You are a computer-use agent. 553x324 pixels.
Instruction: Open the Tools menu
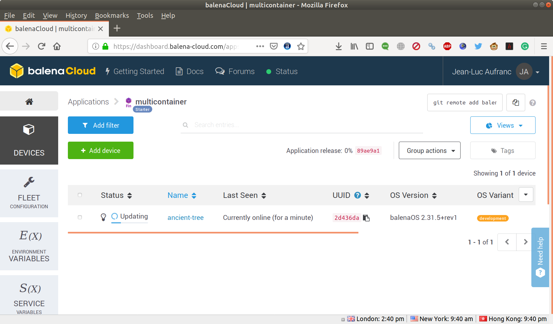[145, 16]
